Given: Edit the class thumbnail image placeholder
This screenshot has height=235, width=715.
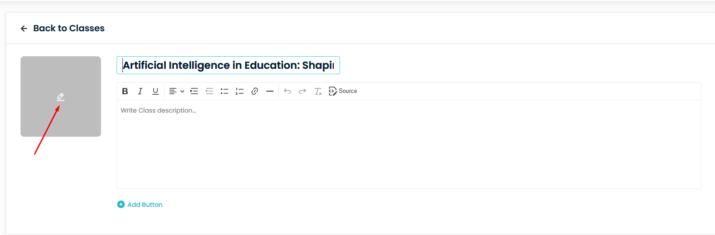Looking at the screenshot, I should click(x=61, y=97).
